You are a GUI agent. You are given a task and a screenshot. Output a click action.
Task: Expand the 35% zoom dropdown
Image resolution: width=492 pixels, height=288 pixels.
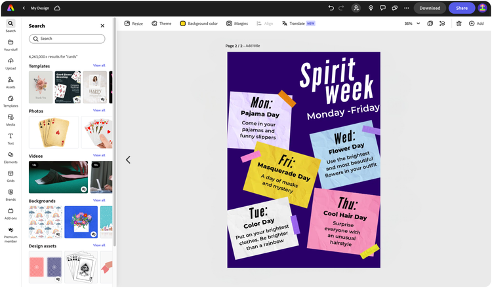coord(412,24)
